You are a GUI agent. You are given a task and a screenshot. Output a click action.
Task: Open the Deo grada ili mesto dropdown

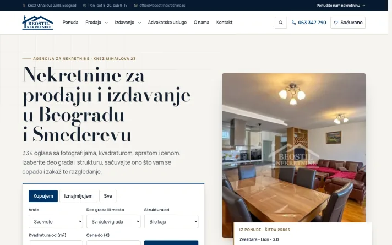[113, 221]
